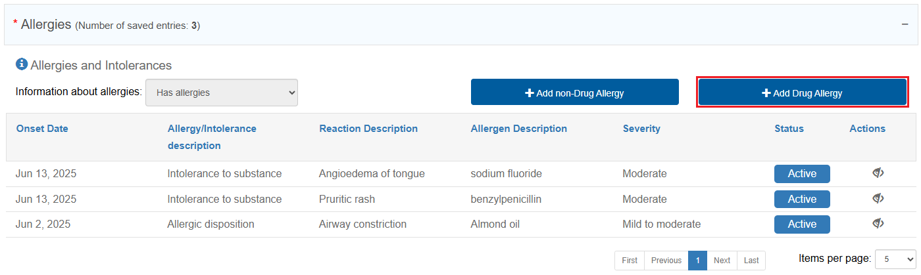Click Add non-Drug Allergy button
The width and height of the screenshot is (921, 275).
tap(574, 93)
